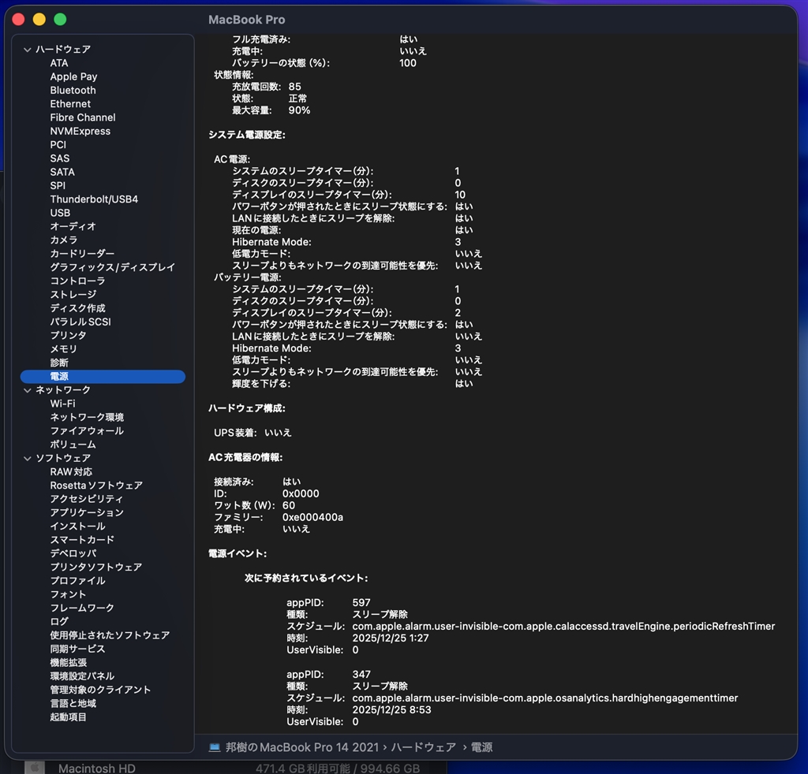Click the ファミリー value 0xe000400a
Screen dimensions: 808x774
pyautogui.click(x=312, y=518)
